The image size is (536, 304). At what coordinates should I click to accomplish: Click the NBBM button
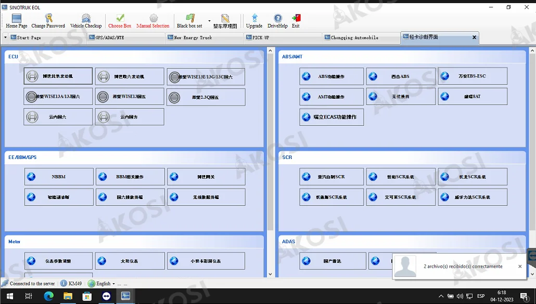pos(59,177)
